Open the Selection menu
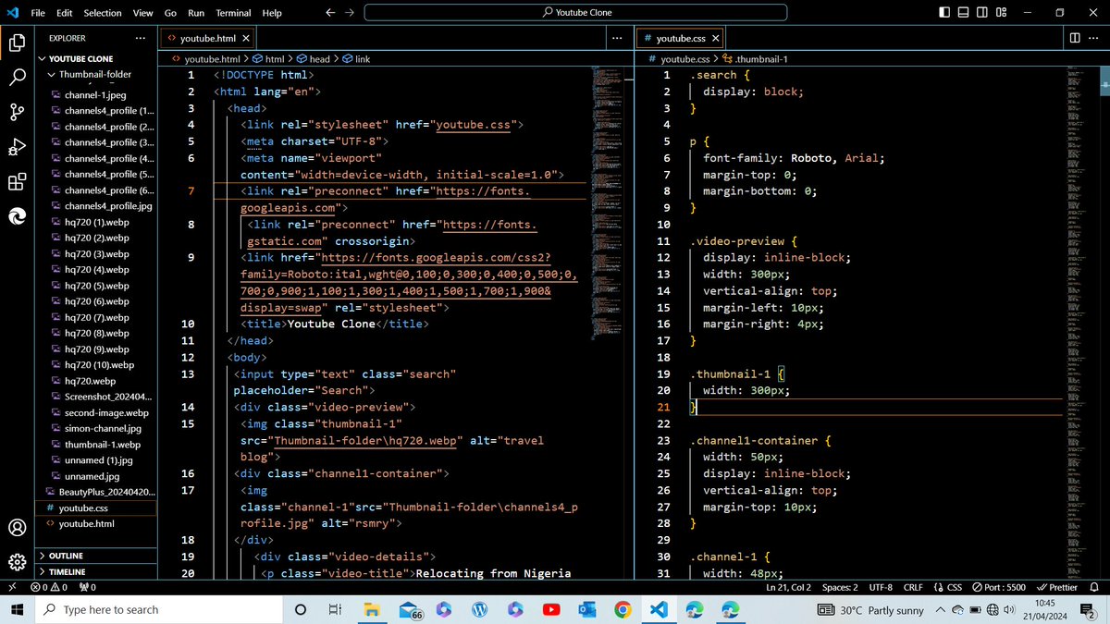The image size is (1110, 624). click(x=103, y=13)
